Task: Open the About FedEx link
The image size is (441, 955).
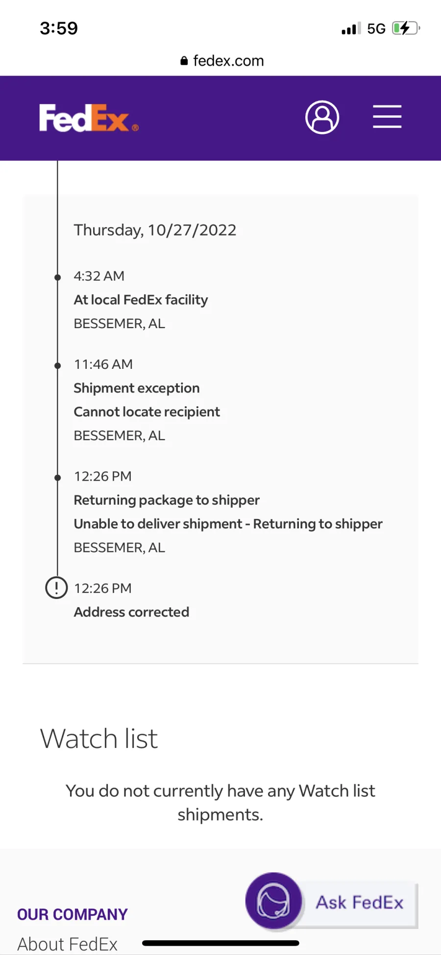Action: pyautogui.click(x=68, y=944)
